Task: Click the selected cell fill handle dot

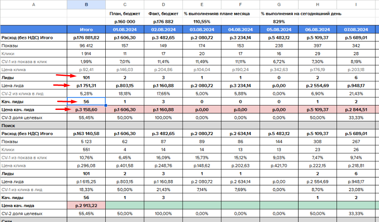Action: (106, 105)
